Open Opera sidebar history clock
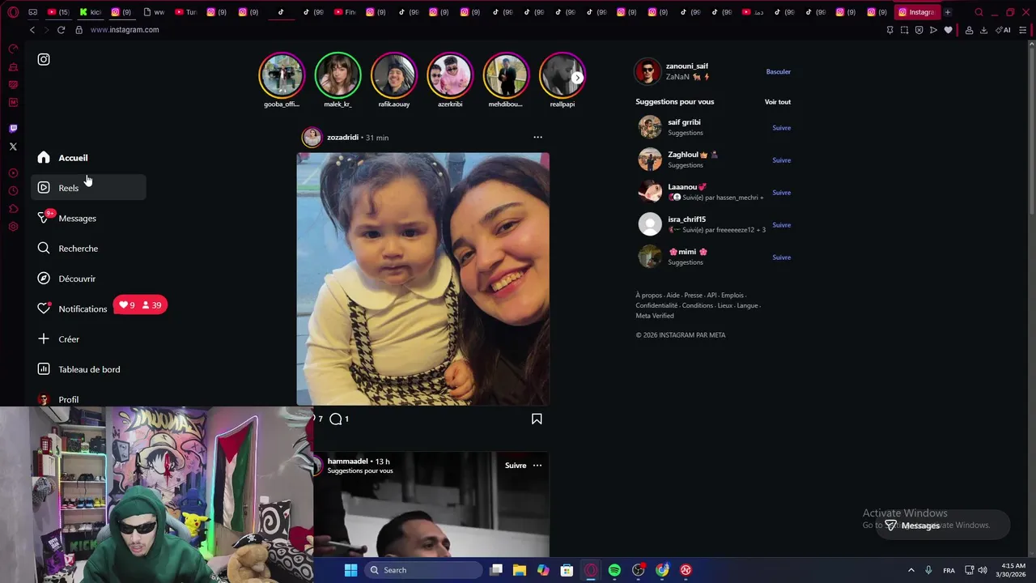The height and width of the screenshot is (583, 1036). tap(13, 191)
